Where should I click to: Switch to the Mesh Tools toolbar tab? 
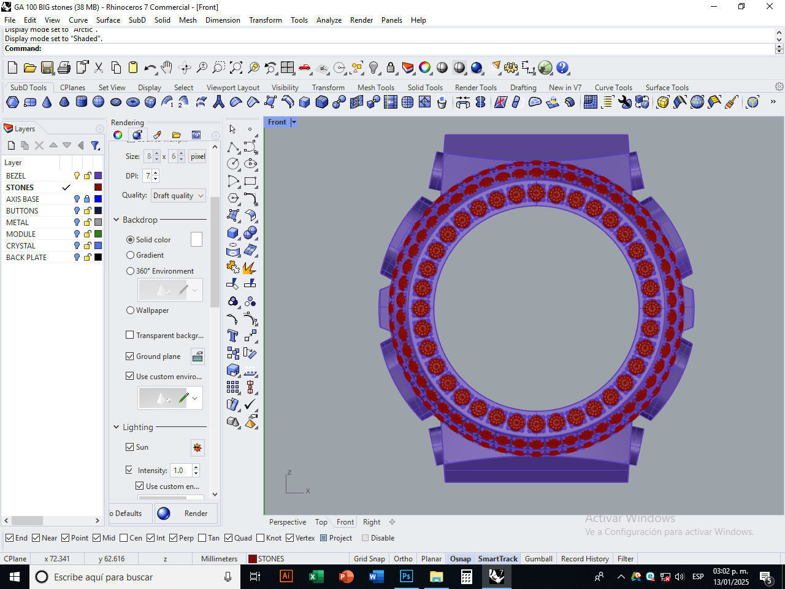point(376,88)
